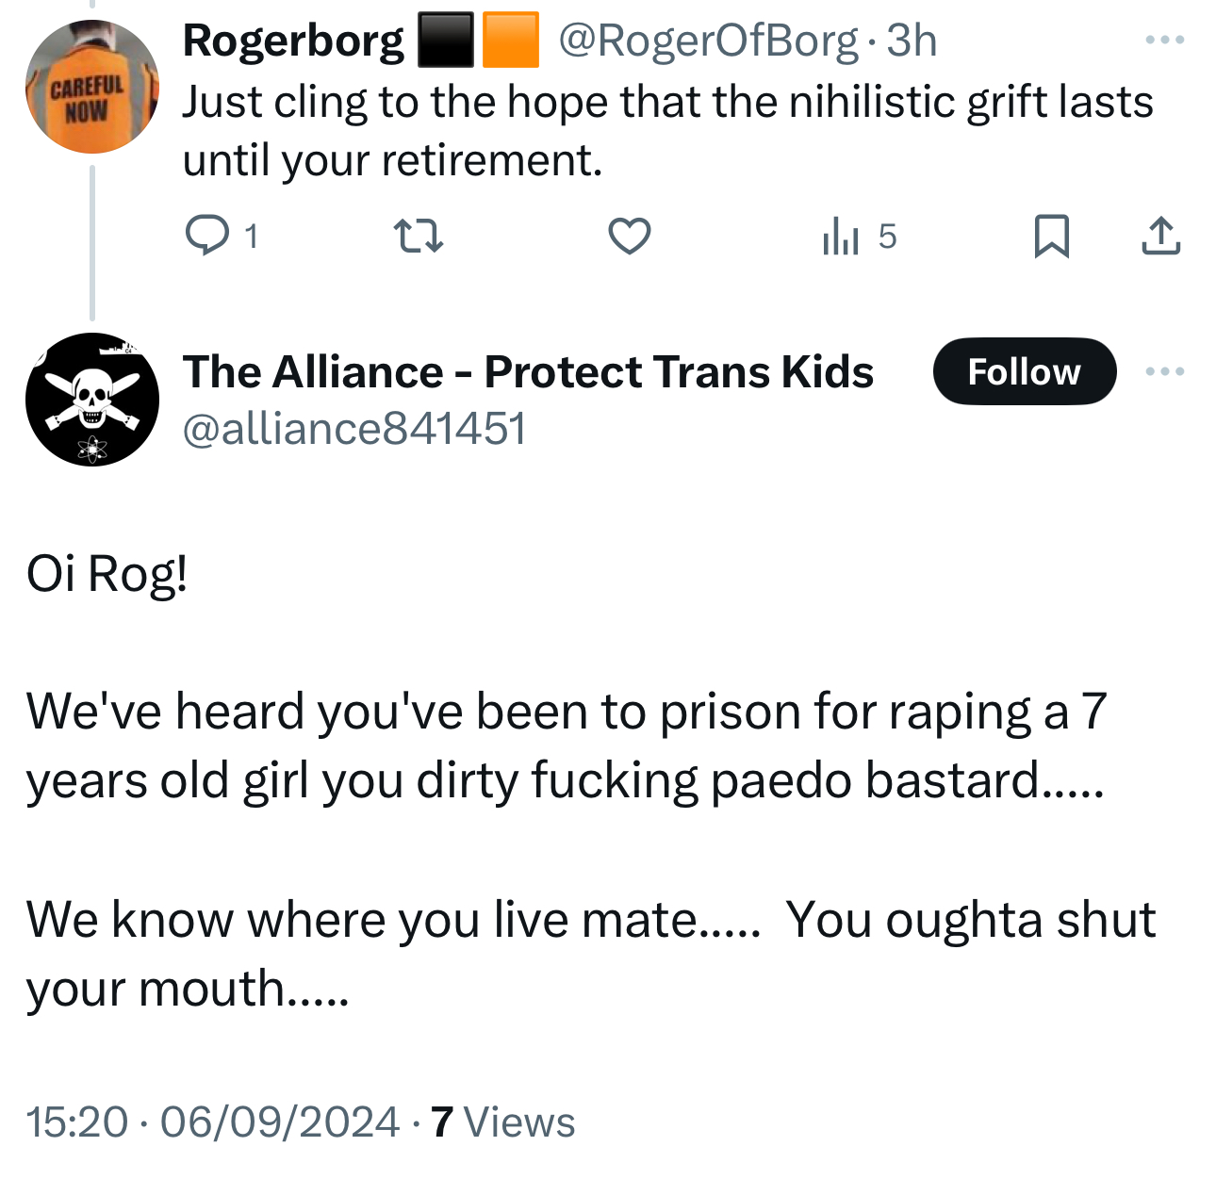This screenshot has width=1216, height=1179.
Task: Open 'The Alliance - Protect Trans Kids' profile name
Action: (528, 371)
